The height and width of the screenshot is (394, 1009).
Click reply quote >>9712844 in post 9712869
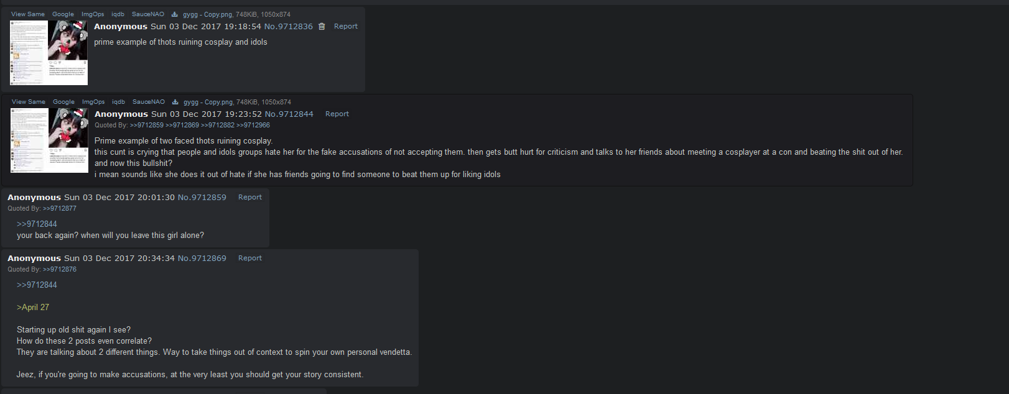(37, 285)
